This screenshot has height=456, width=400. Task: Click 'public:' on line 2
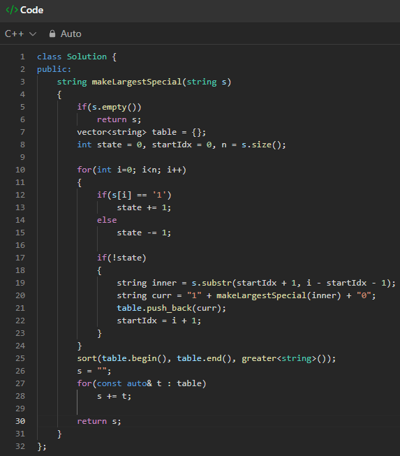tap(54, 69)
